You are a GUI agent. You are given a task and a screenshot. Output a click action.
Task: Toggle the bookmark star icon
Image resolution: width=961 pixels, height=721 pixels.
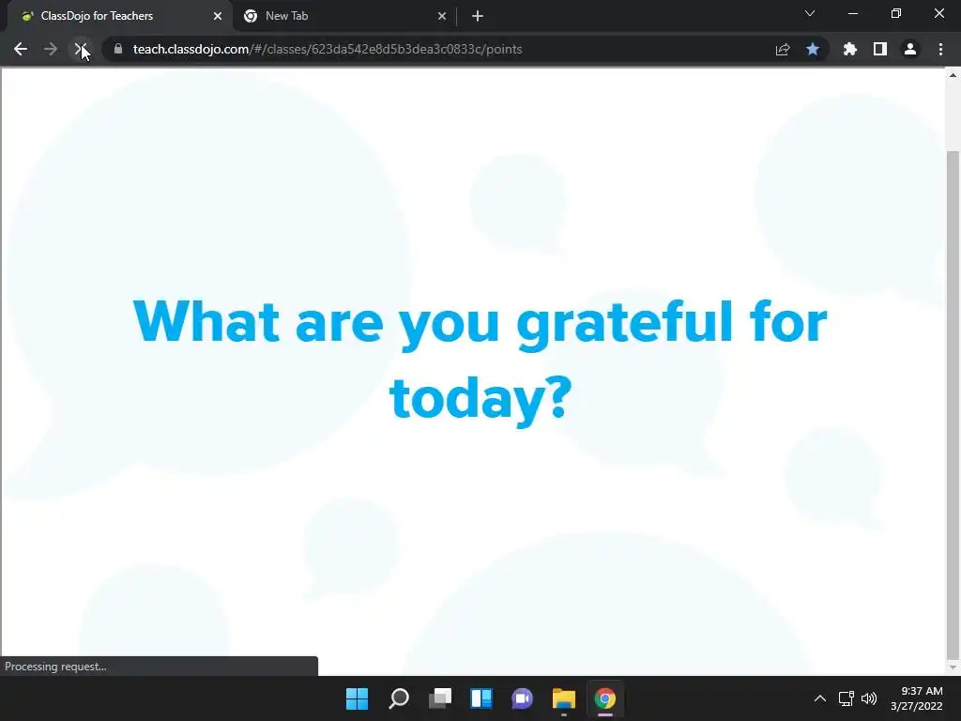click(x=813, y=49)
